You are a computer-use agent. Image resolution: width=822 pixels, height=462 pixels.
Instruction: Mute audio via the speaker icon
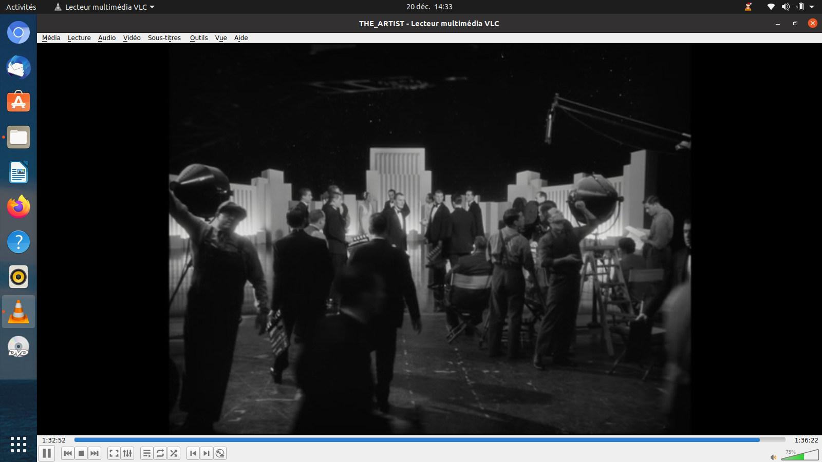click(x=773, y=457)
